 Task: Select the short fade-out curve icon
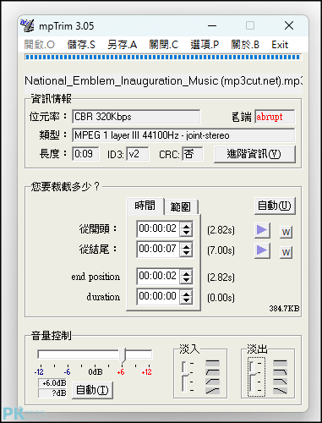click(x=280, y=371)
